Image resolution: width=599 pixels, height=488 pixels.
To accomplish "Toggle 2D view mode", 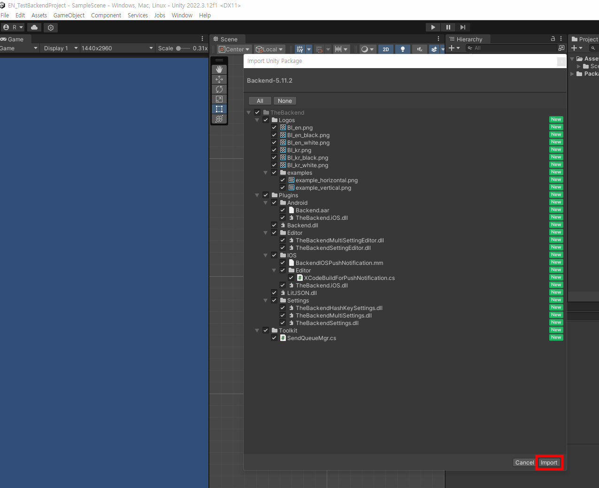I will coord(386,49).
